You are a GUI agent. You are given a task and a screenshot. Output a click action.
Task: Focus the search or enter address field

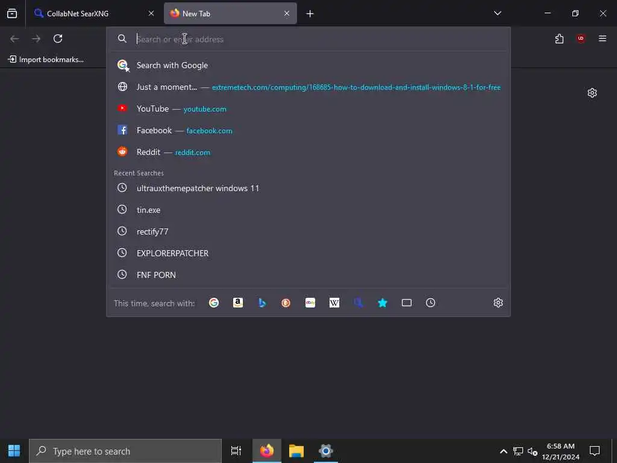308,39
